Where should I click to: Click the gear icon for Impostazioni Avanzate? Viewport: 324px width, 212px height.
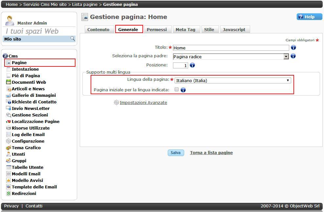(x=116, y=102)
